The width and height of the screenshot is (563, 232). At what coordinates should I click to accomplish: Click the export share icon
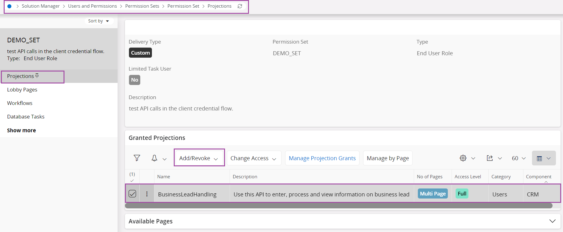[x=490, y=158]
